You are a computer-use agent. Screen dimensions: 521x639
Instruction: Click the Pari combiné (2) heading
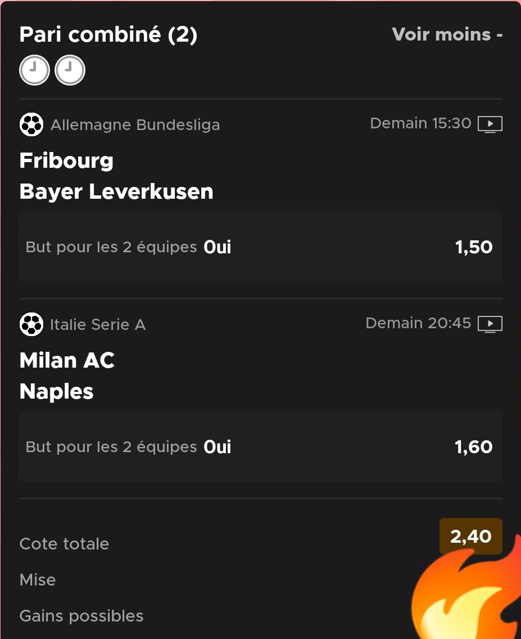[x=108, y=35]
